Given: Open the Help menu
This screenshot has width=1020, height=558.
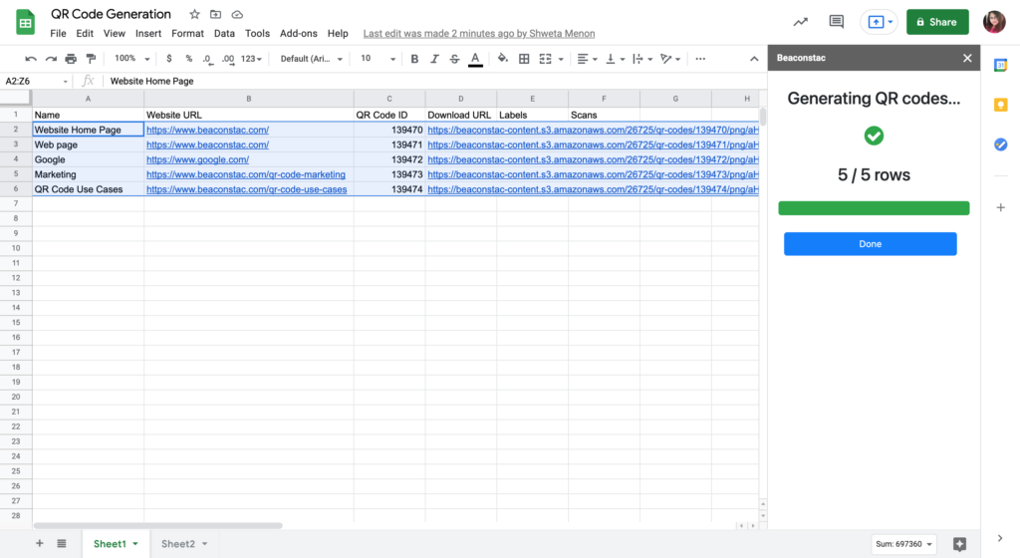Looking at the screenshot, I should (x=338, y=33).
